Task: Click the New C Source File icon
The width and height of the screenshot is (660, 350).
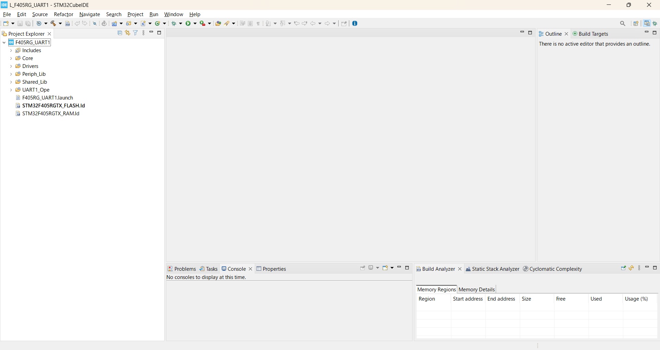Action: point(144,24)
